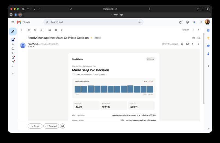Open Drafts in sidebar

click(x=13, y=58)
